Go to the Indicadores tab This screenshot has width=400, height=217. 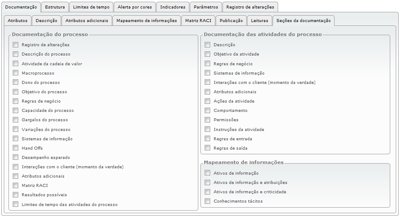(x=173, y=7)
